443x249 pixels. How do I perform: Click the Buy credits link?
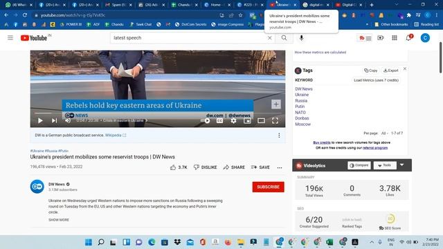322,142
